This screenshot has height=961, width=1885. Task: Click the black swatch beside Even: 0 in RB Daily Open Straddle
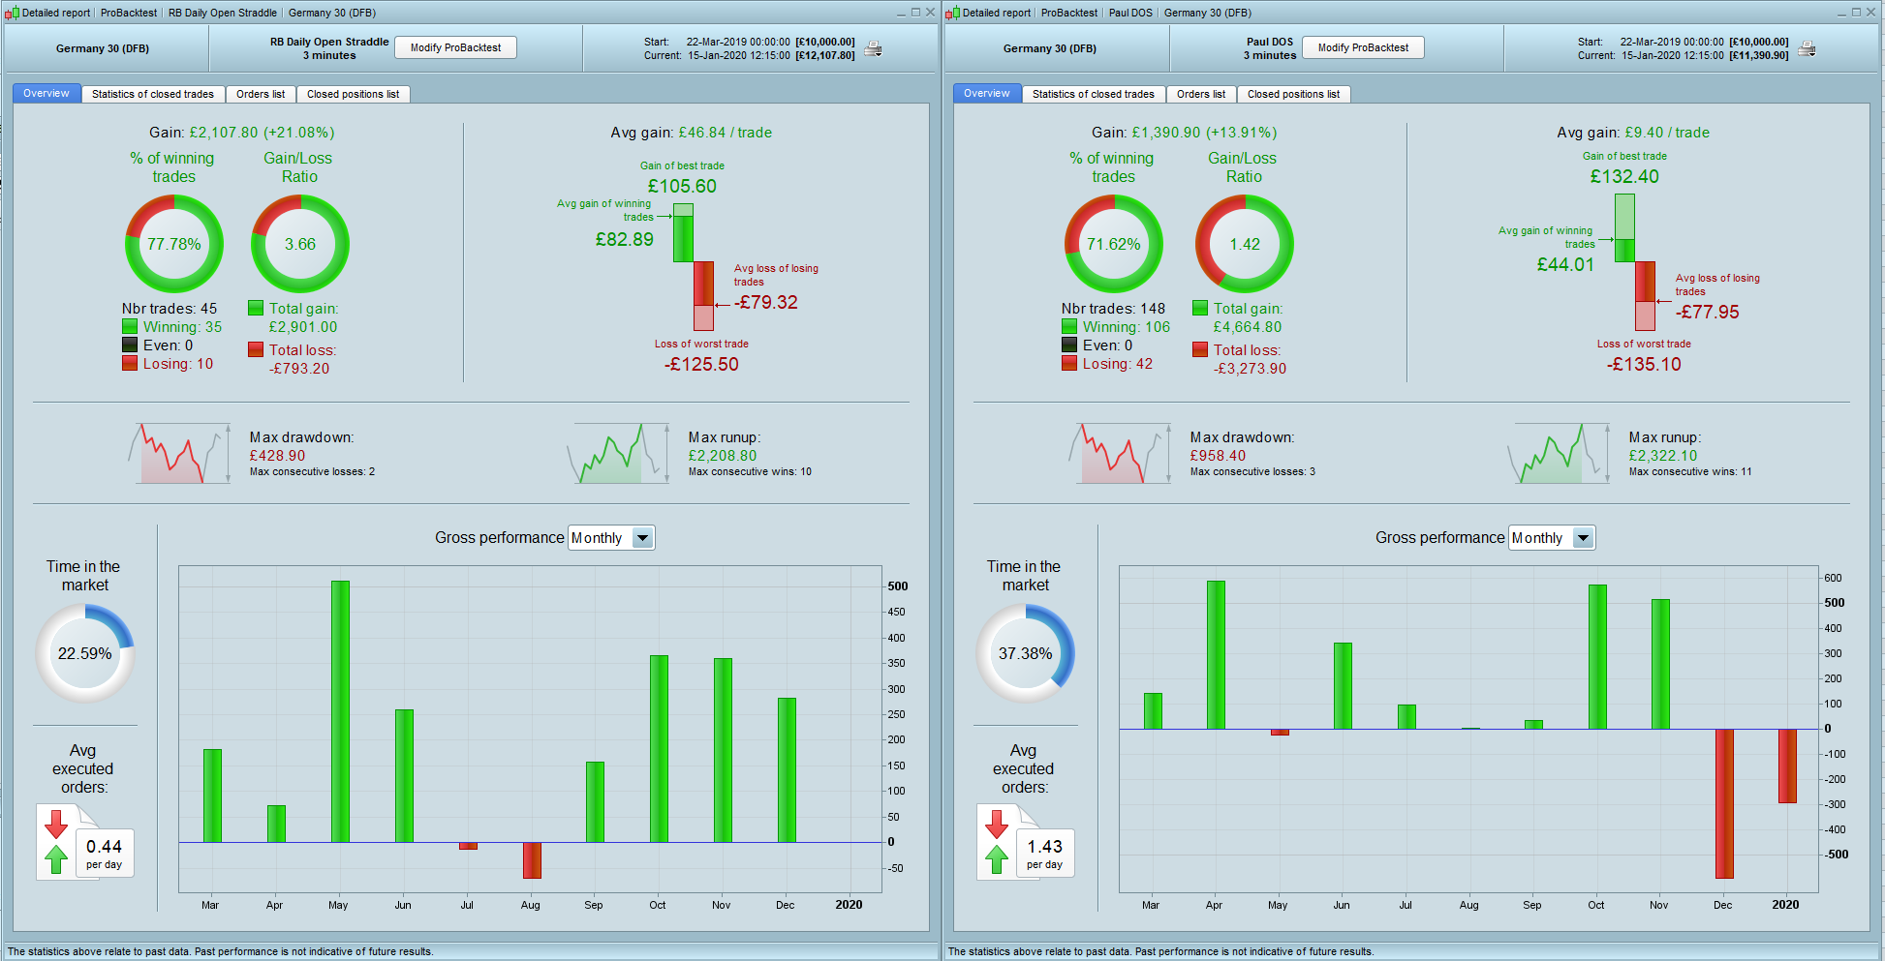coord(130,345)
